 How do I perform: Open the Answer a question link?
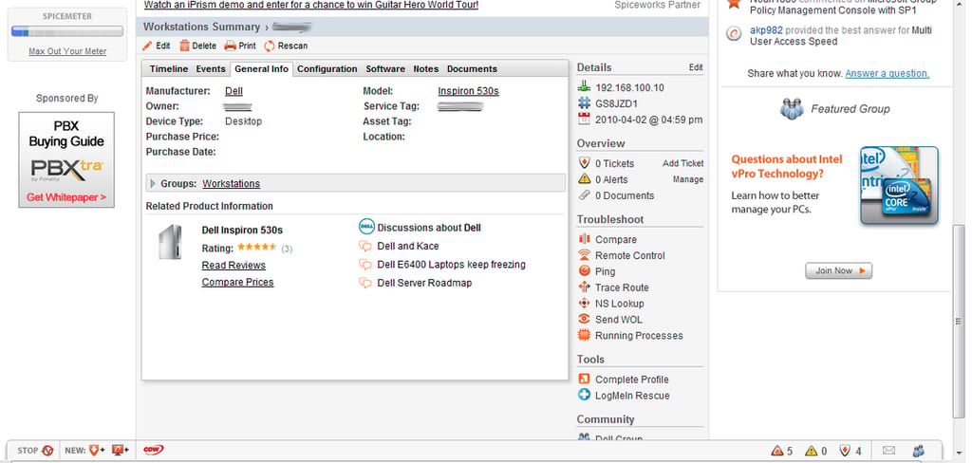tap(888, 73)
